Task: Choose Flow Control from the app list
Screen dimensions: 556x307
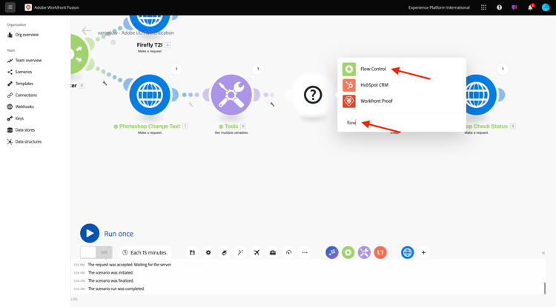Action: (x=373, y=69)
